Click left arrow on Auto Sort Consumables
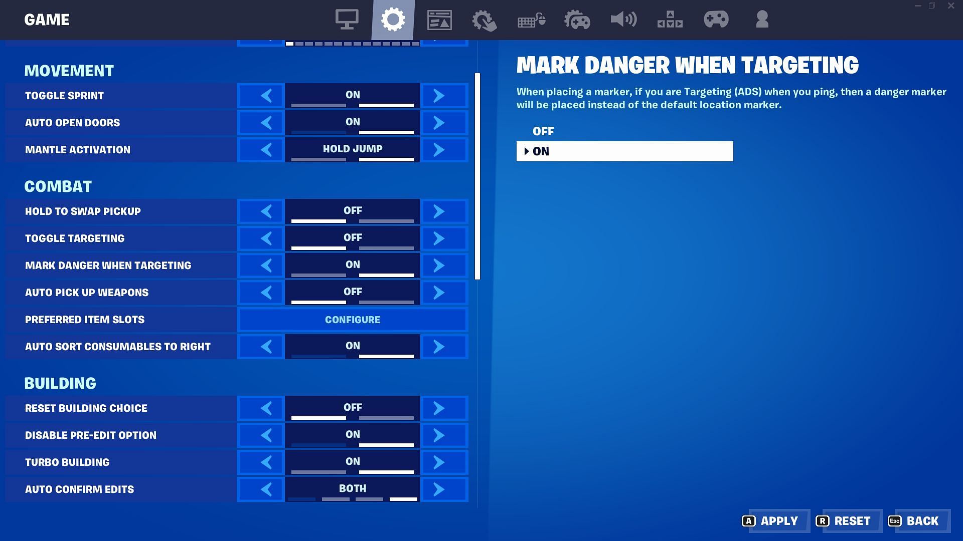This screenshot has height=541, width=963. coord(267,346)
